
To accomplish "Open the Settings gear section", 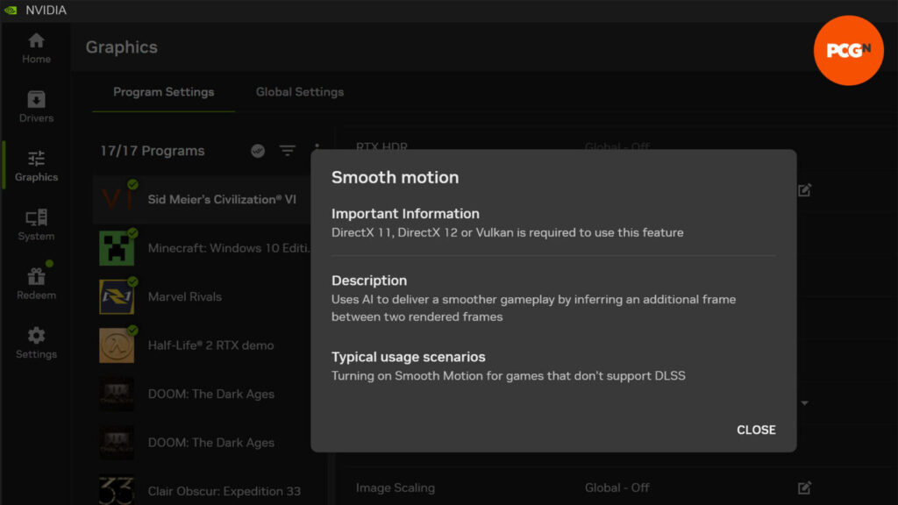I will coord(36,343).
